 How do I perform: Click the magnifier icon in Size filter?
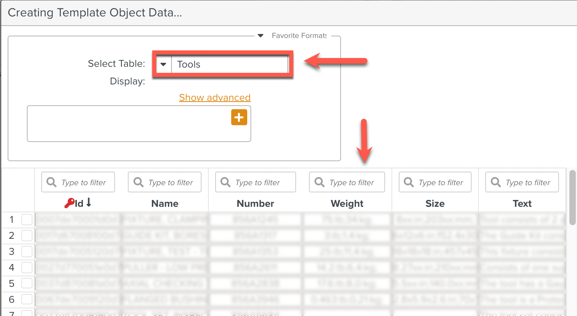[x=409, y=182]
